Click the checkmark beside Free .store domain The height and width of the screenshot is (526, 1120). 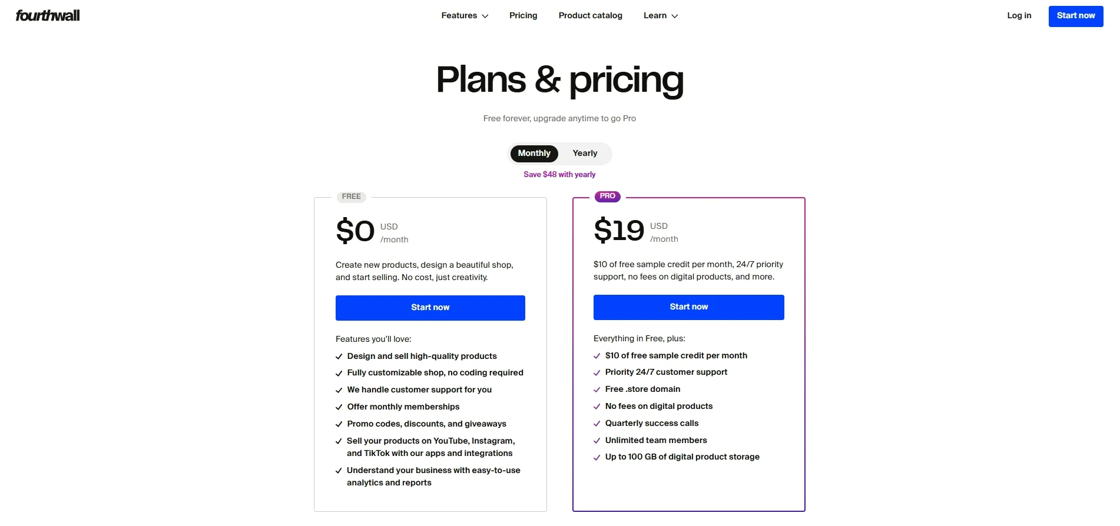[596, 389]
